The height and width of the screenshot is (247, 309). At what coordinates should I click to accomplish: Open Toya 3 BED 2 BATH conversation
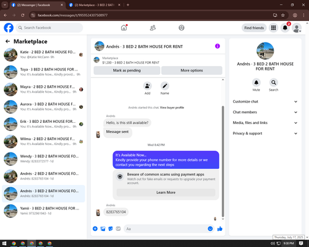coord(43,72)
